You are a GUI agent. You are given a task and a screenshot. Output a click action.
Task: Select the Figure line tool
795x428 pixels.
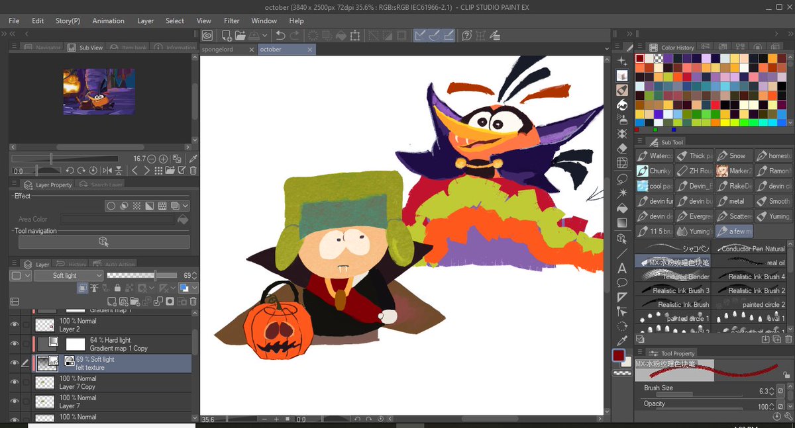click(622, 253)
